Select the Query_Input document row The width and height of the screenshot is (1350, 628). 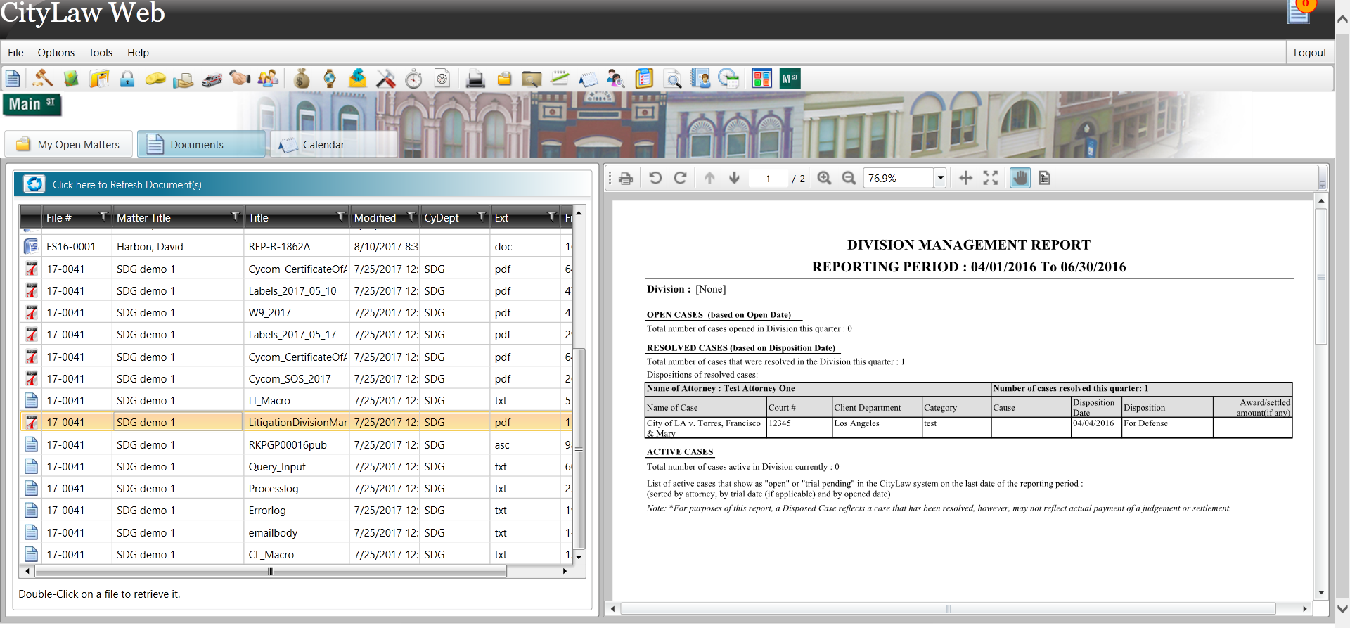pos(295,466)
